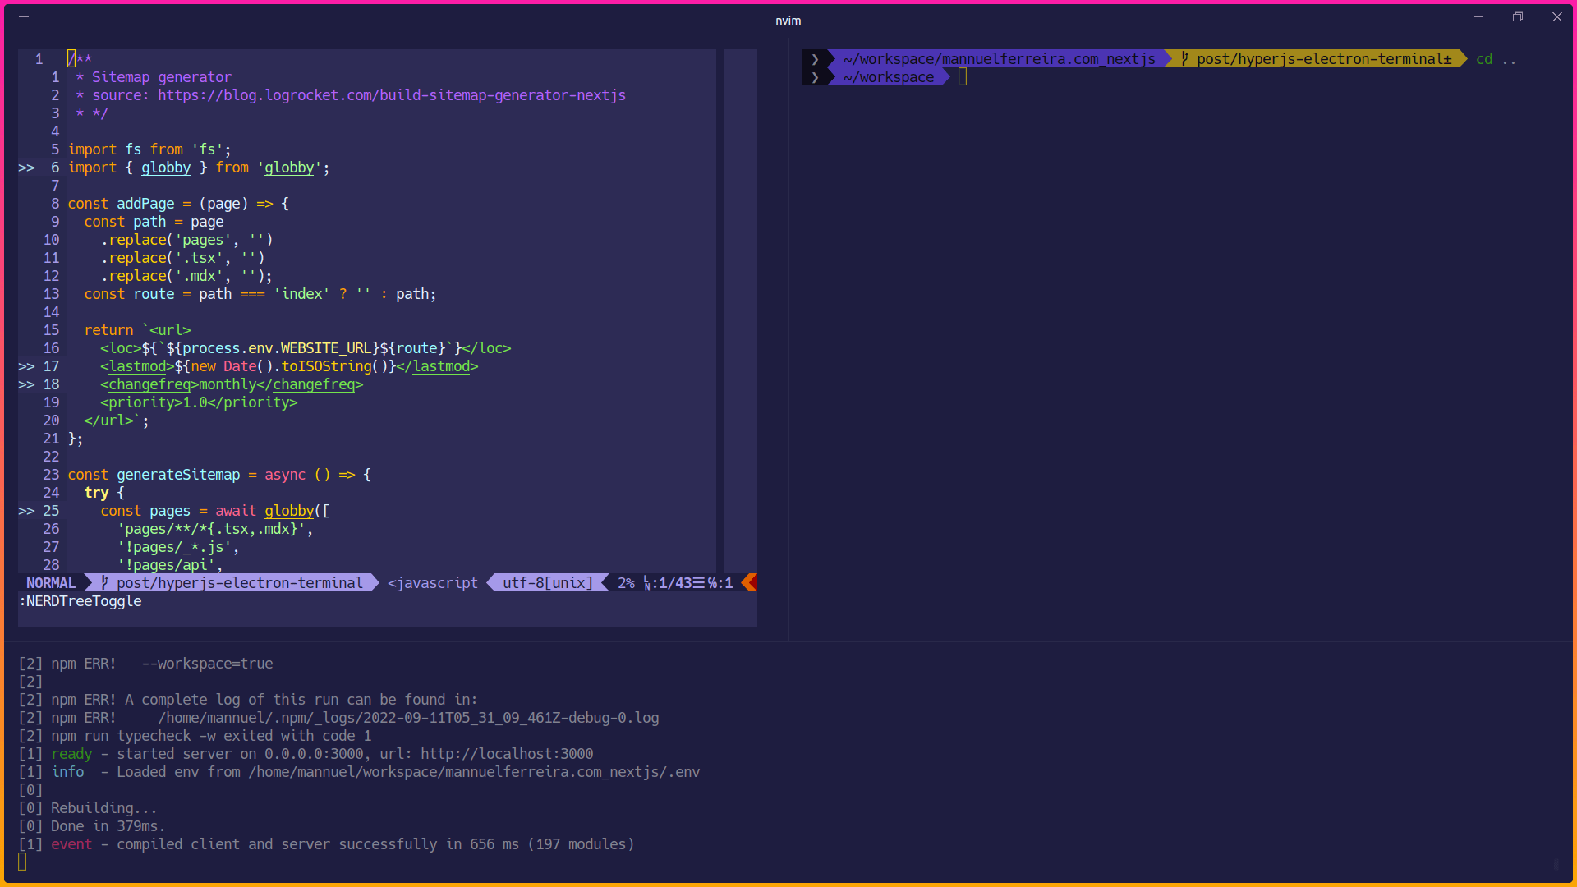The height and width of the screenshot is (887, 1577).
Task: Click the prompt chevron before ~/workspace/mannuelferreira.com_nextjs
Action: click(815, 59)
